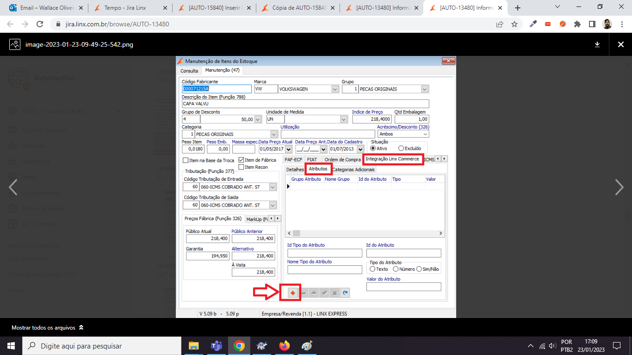Switch to the Detalhes sub-tab

click(295, 170)
